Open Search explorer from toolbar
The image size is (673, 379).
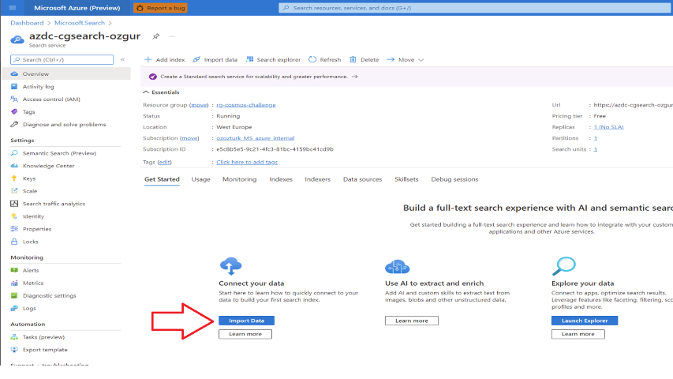click(273, 59)
